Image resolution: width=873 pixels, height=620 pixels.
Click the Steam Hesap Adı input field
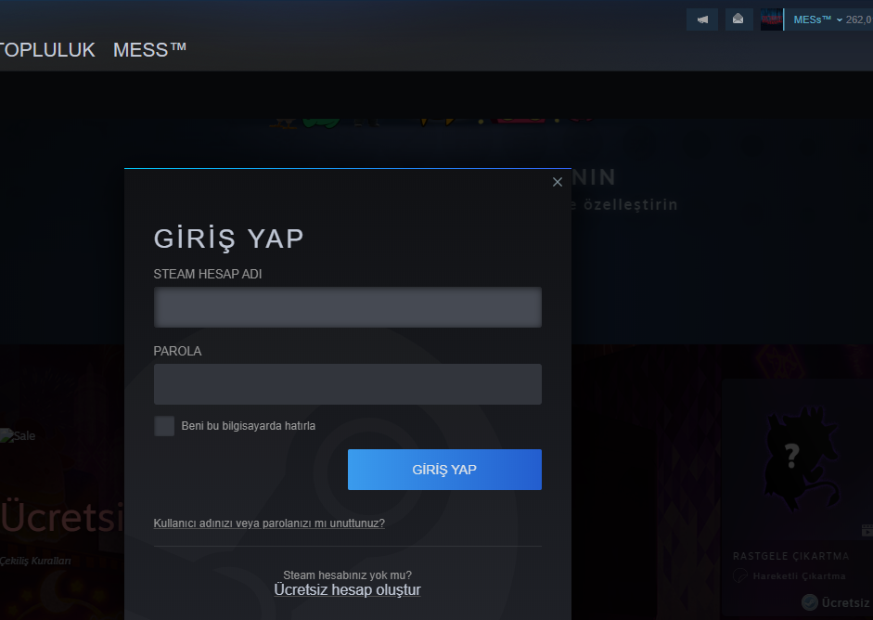click(x=347, y=307)
